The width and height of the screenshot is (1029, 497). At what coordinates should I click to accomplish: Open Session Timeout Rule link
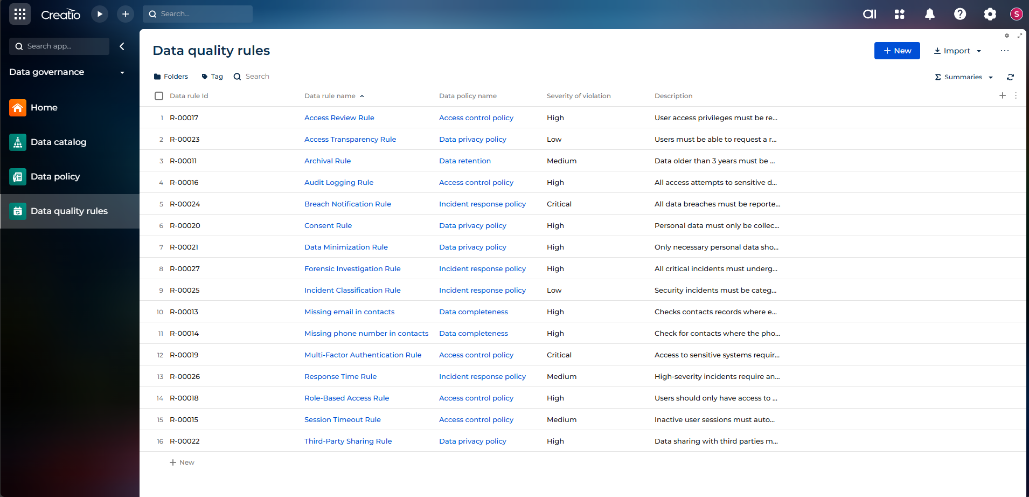[343, 419]
